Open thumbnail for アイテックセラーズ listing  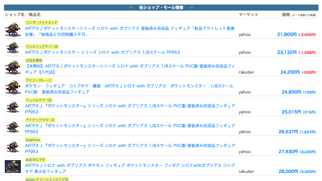(13, 126)
